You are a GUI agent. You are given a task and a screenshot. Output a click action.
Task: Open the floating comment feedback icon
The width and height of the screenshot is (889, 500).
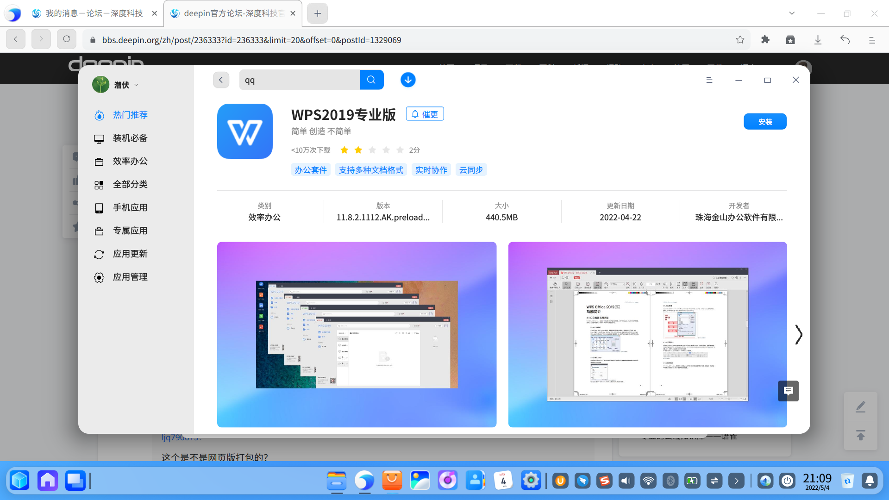[788, 391]
